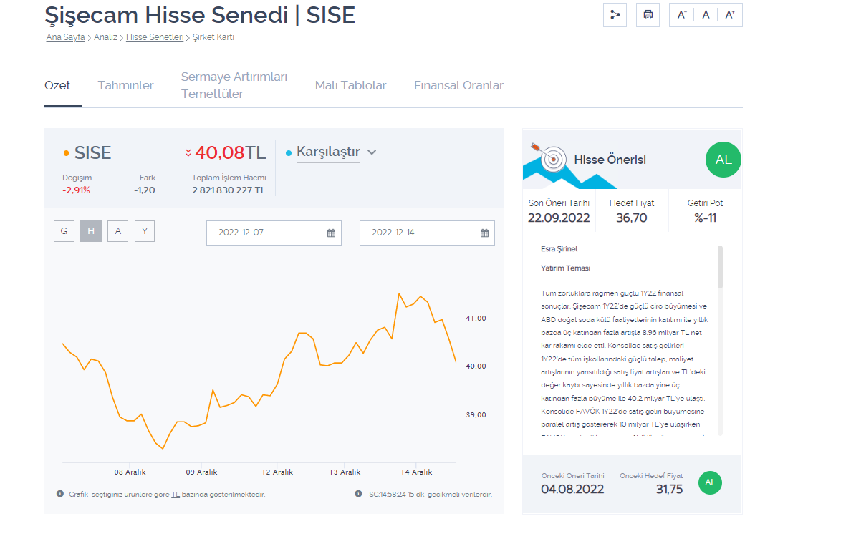Click the print page icon

[x=648, y=15]
